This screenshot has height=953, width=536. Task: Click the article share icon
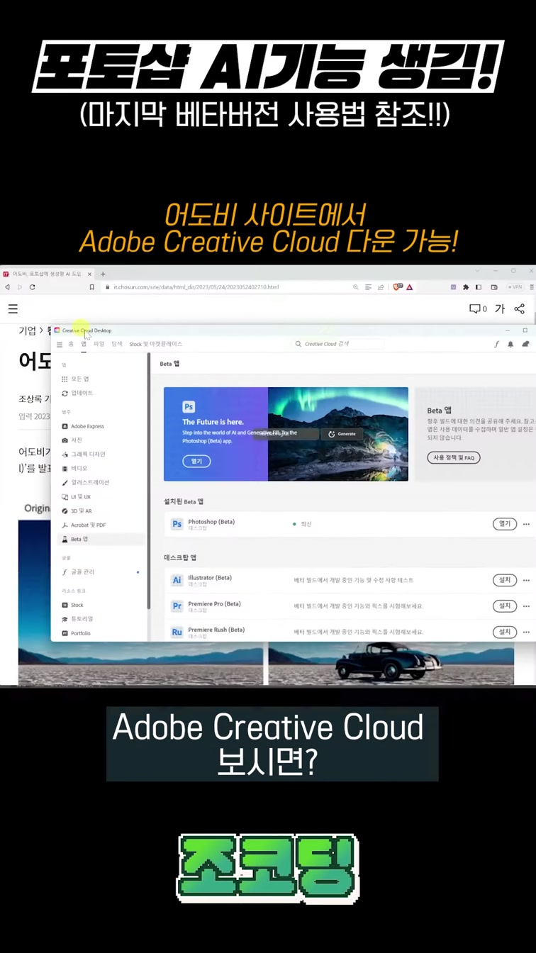[520, 308]
